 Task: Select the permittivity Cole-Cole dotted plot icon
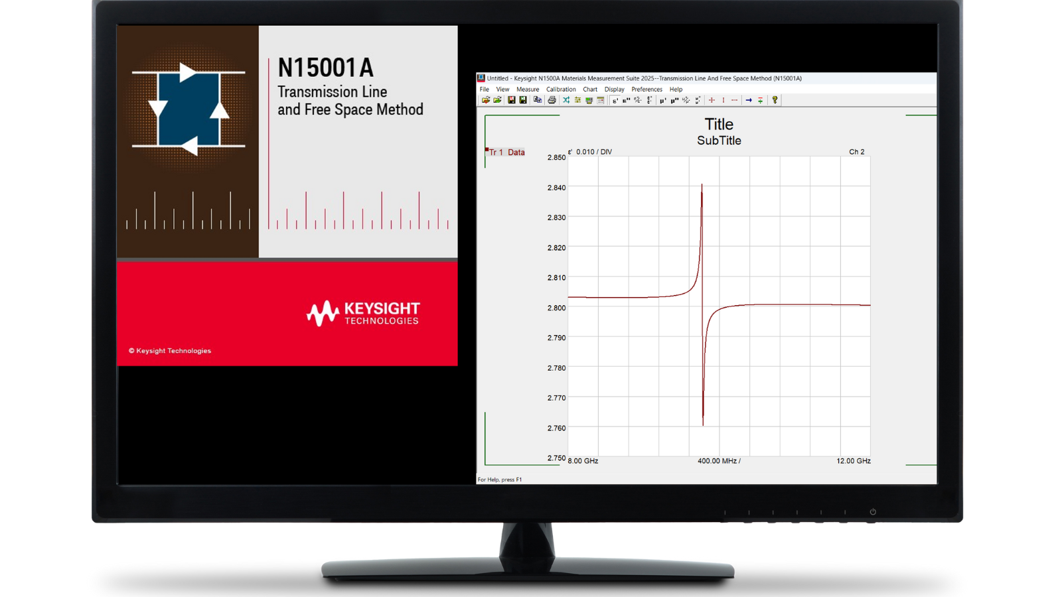click(650, 100)
